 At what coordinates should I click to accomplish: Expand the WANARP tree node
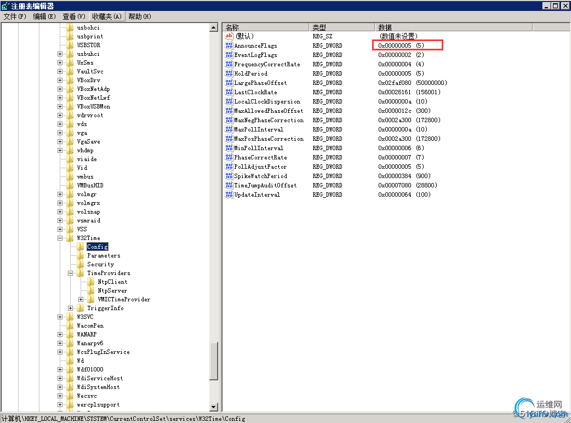tap(60, 334)
